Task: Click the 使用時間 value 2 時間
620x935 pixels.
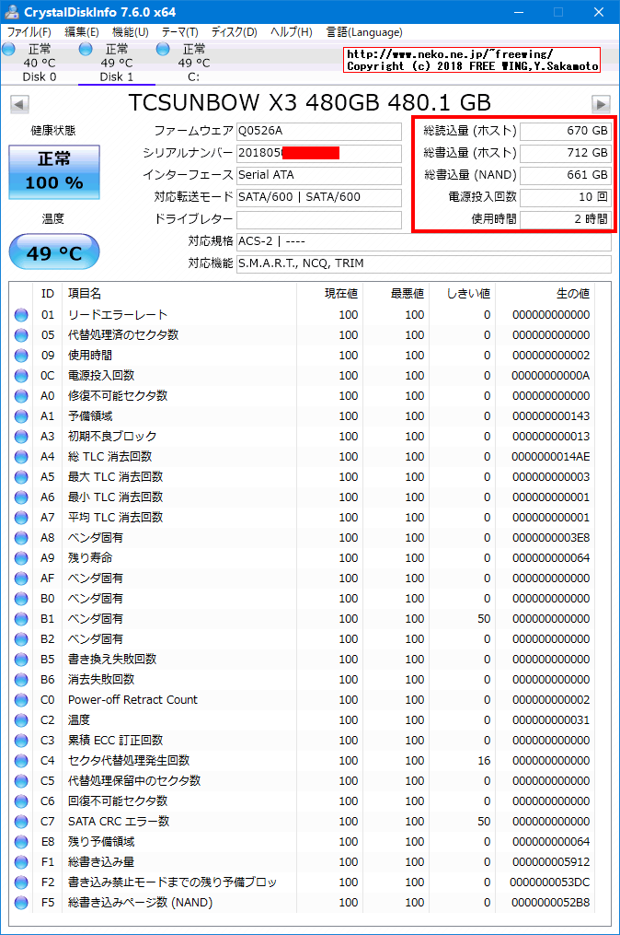Action: tap(566, 219)
